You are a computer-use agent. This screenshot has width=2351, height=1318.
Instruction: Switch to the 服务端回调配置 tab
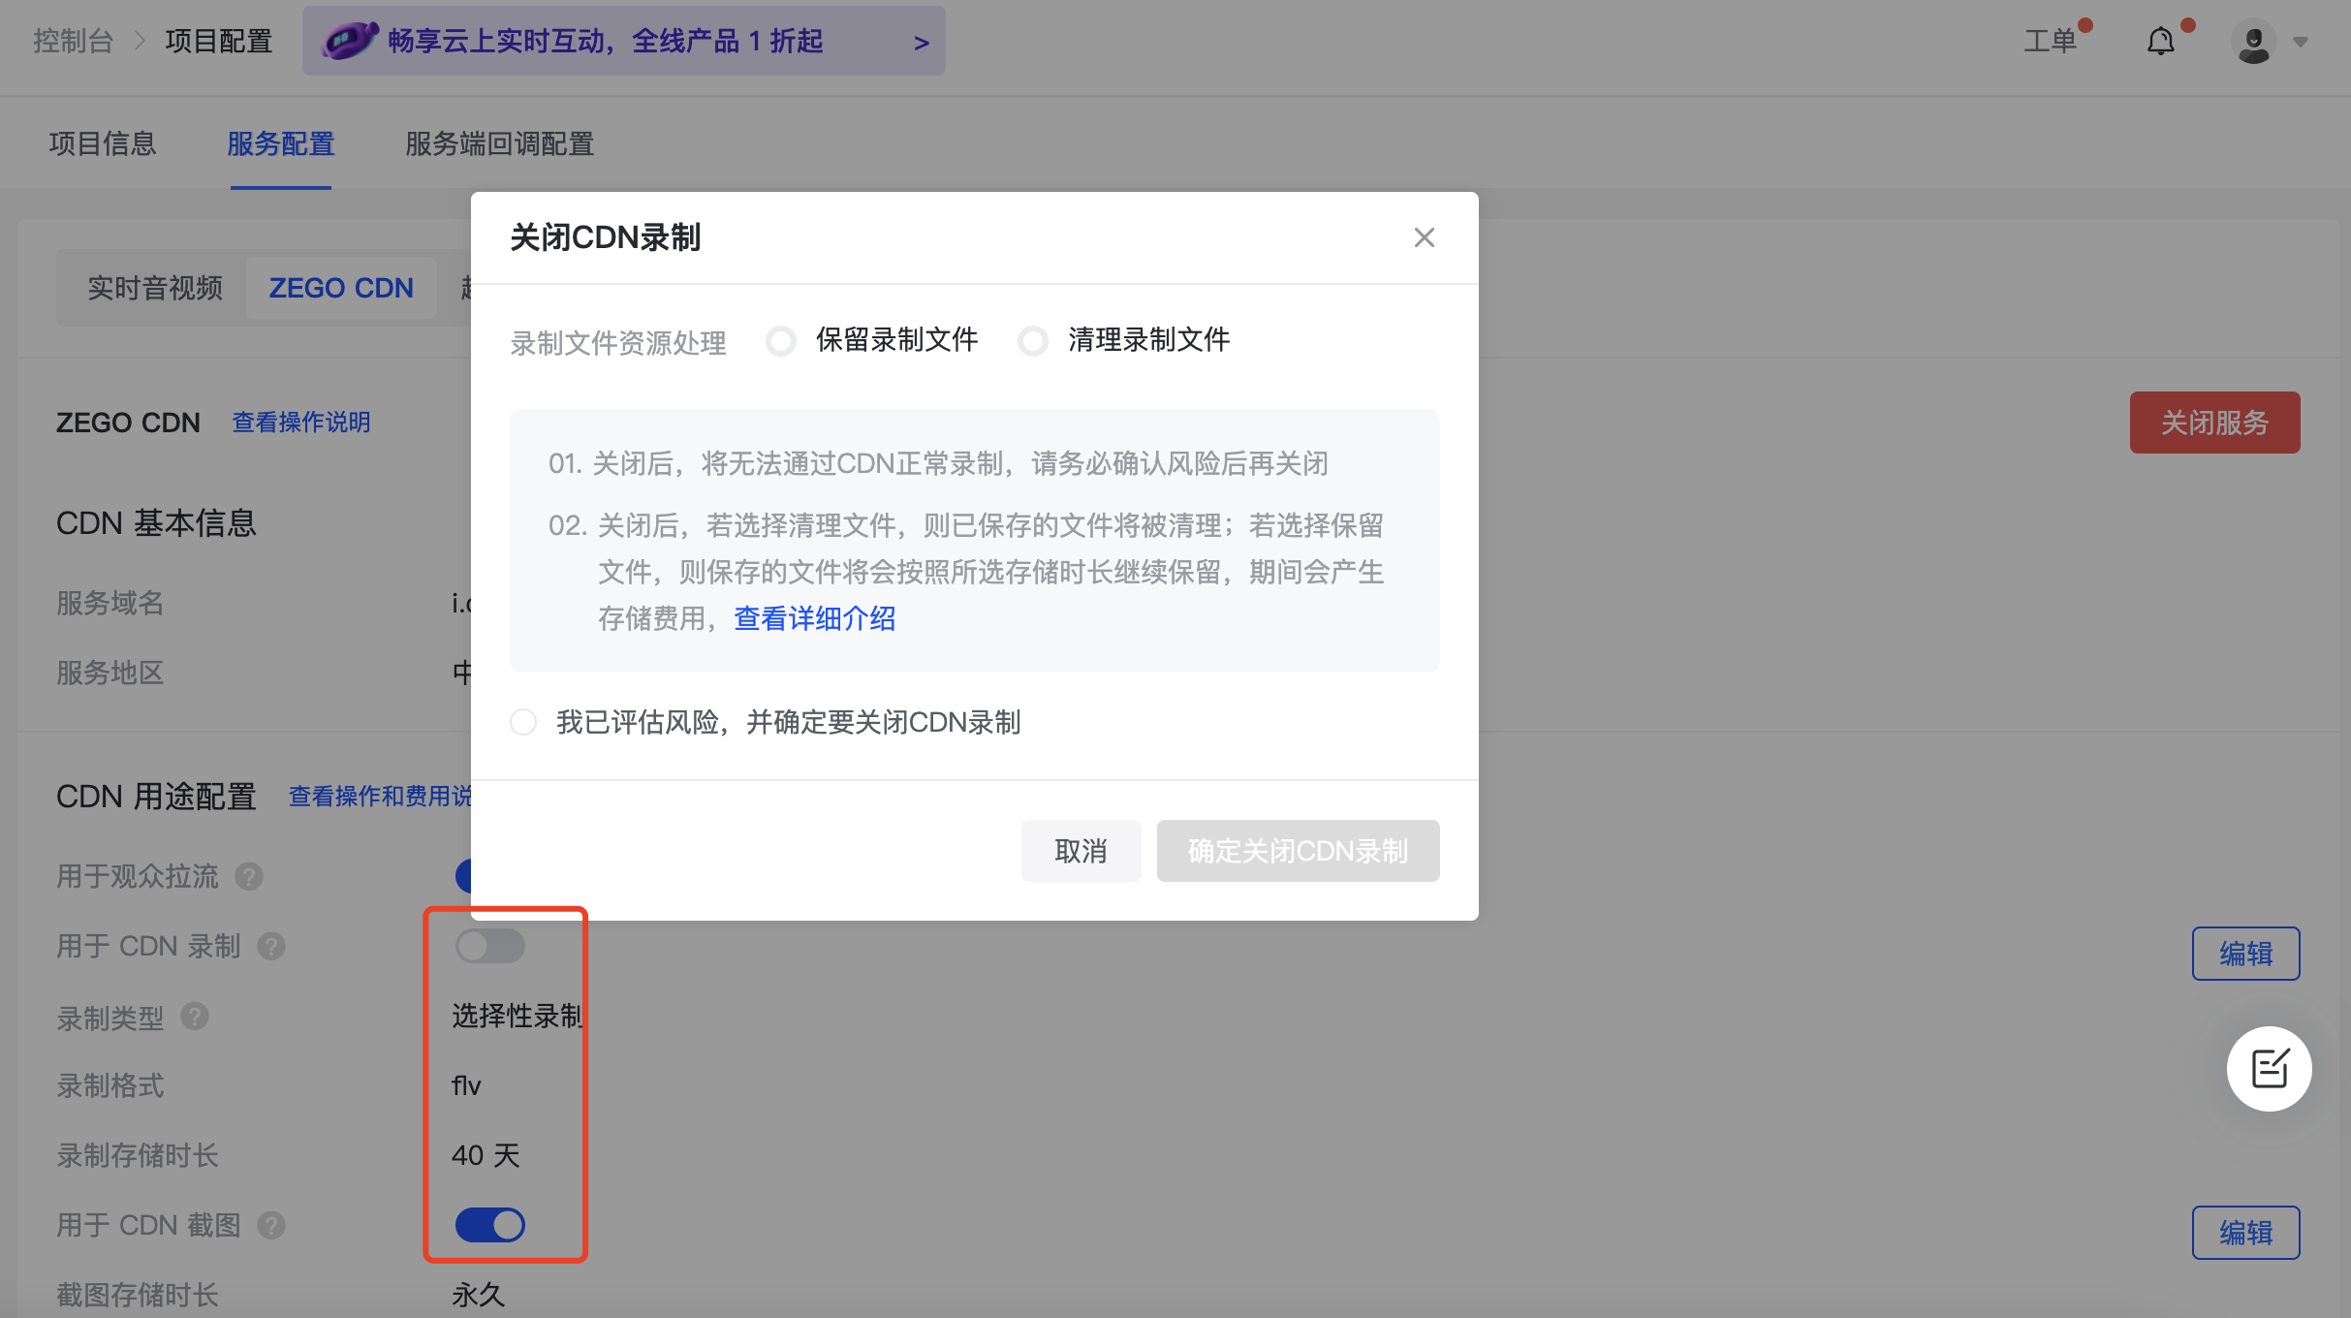[x=499, y=144]
